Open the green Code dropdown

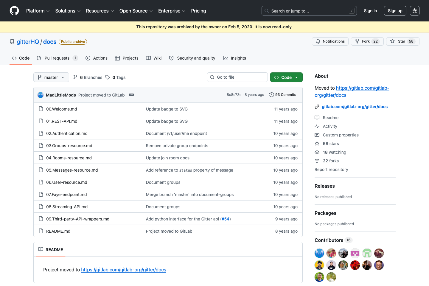pyautogui.click(x=286, y=77)
